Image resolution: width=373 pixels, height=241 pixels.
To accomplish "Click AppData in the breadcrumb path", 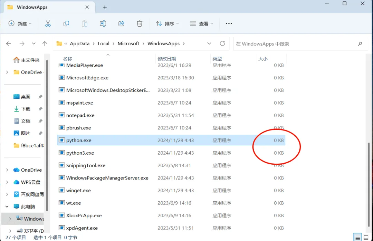I will pos(80,44).
